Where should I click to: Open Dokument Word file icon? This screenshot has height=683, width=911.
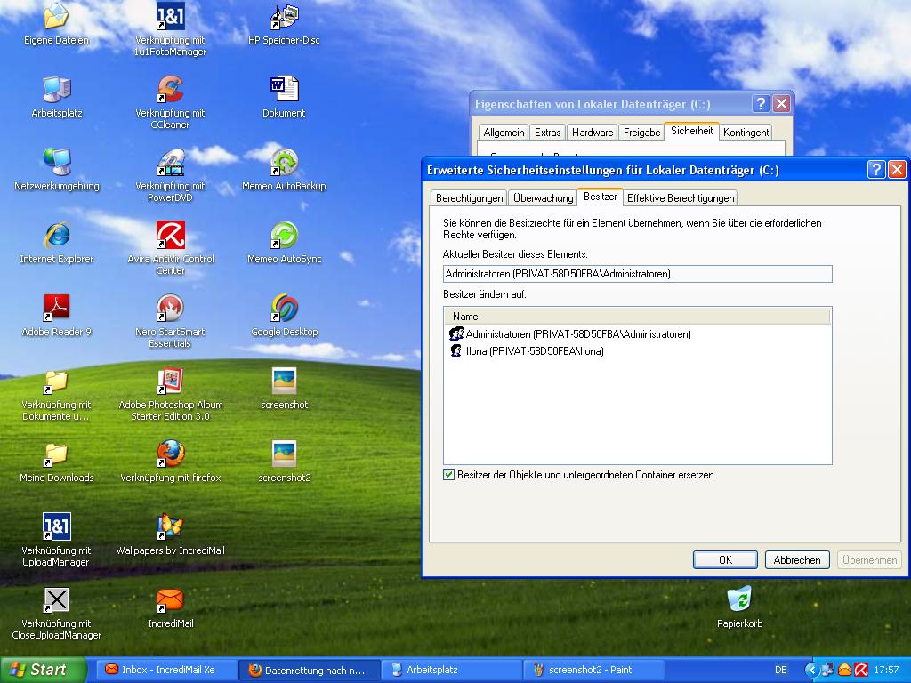click(284, 90)
